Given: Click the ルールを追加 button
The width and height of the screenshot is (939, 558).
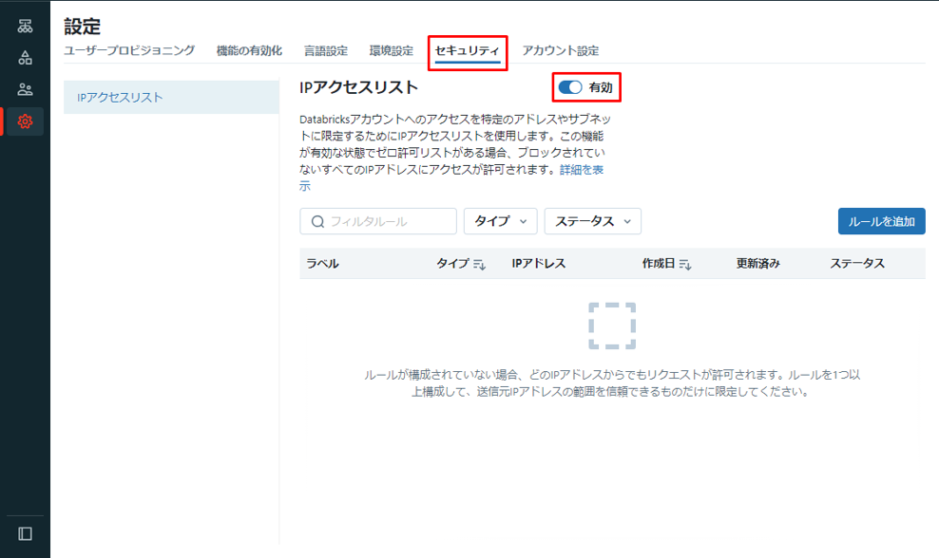Looking at the screenshot, I should click(x=882, y=221).
